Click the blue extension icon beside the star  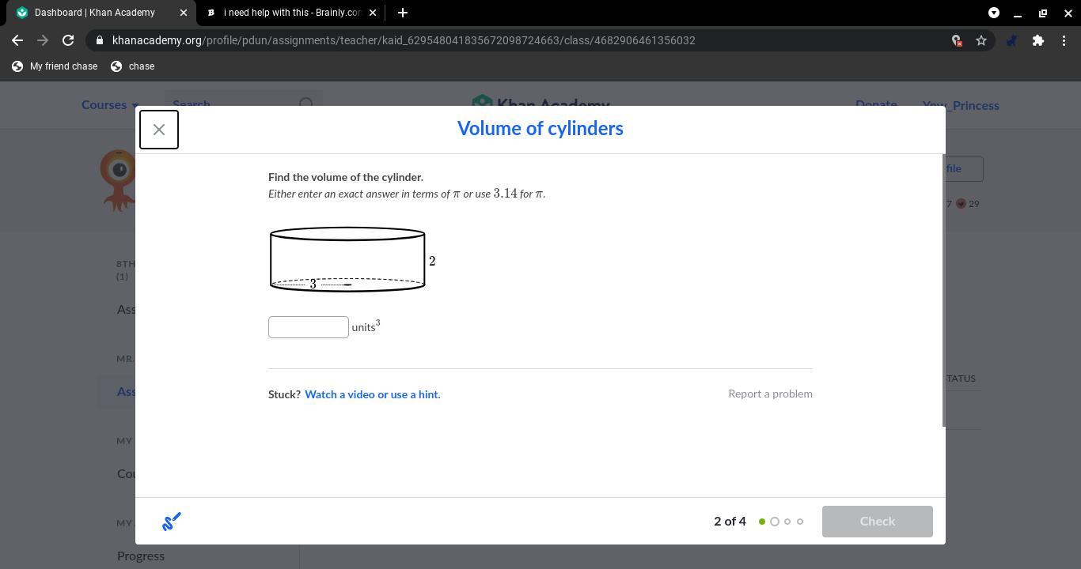pos(1011,40)
